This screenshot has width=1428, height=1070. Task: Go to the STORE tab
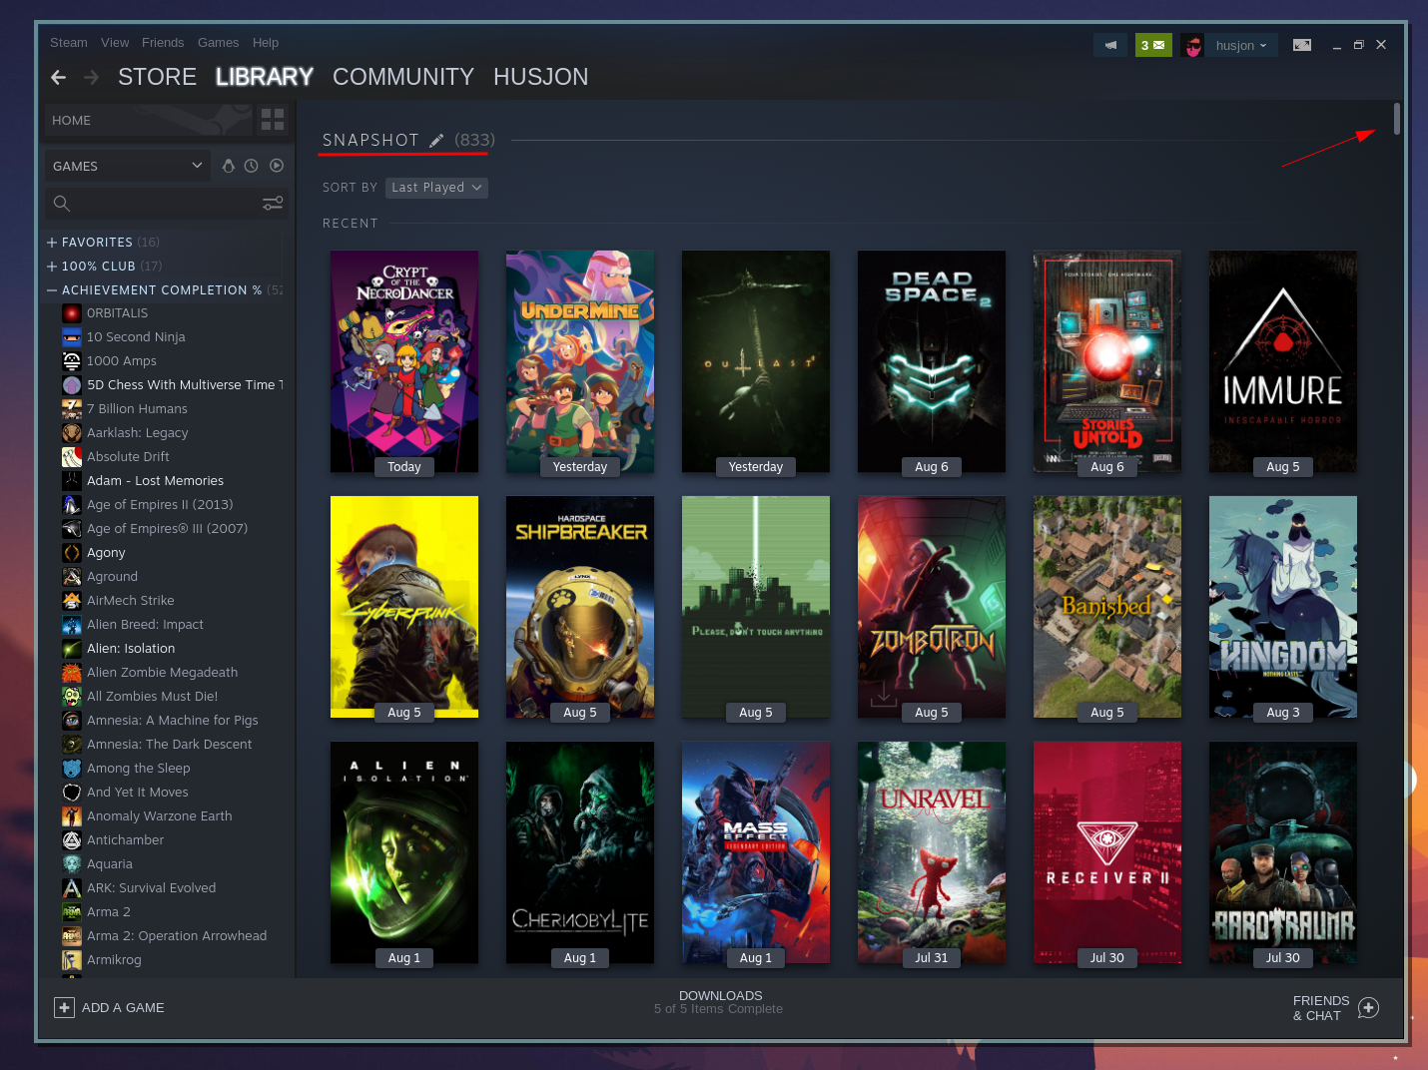point(157,77)
